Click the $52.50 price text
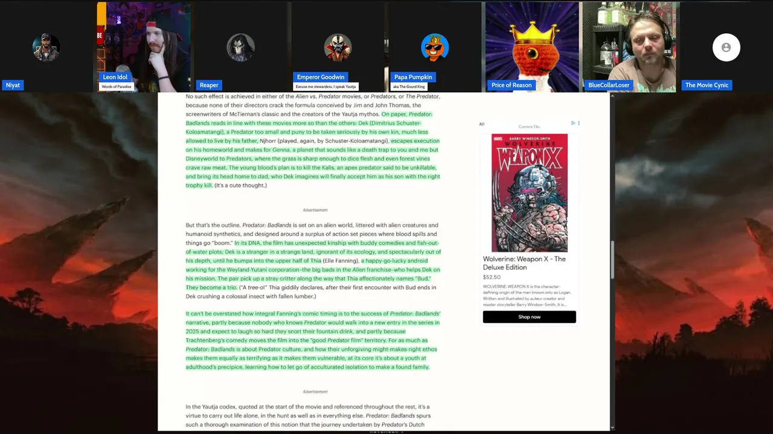 492,277
